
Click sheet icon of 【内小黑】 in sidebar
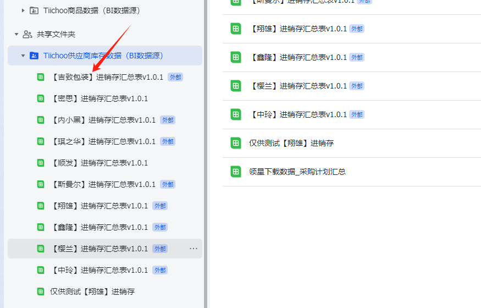[x=41, y=120]
